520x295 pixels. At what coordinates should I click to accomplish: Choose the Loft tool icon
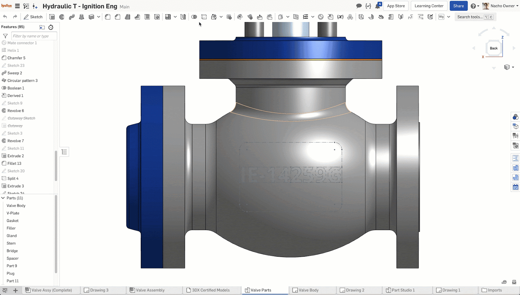click(x=82, y=17)
